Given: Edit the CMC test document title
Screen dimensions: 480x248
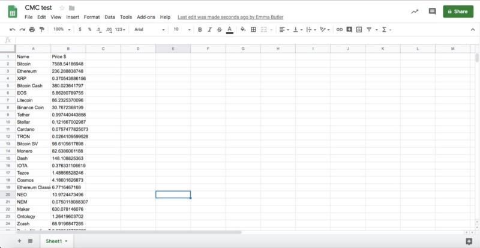Looking at the screenshot, I should tap(38, 8).
